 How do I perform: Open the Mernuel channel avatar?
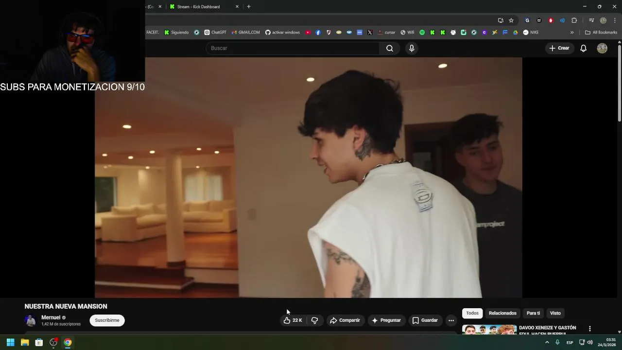(x=31, y=320)
